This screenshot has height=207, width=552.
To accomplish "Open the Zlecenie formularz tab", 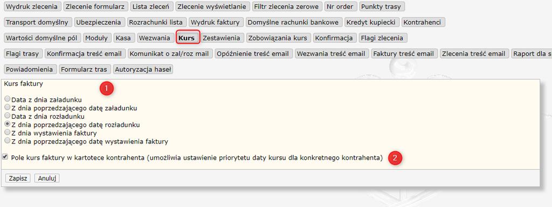I will pyautogui.click(x=96, y=6).
